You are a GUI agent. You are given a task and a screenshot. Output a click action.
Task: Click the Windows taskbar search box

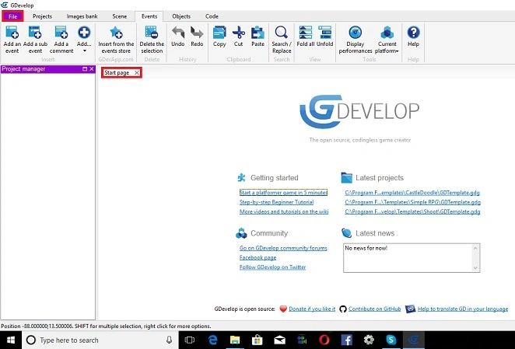pyautogui.click(x=100, y=340)
